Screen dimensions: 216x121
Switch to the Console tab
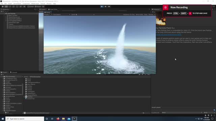pyautogui.click(x=13, y=72)
